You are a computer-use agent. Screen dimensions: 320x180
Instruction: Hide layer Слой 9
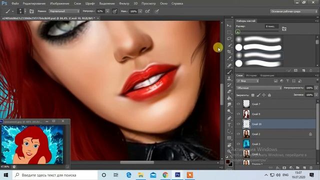(238, 114)
